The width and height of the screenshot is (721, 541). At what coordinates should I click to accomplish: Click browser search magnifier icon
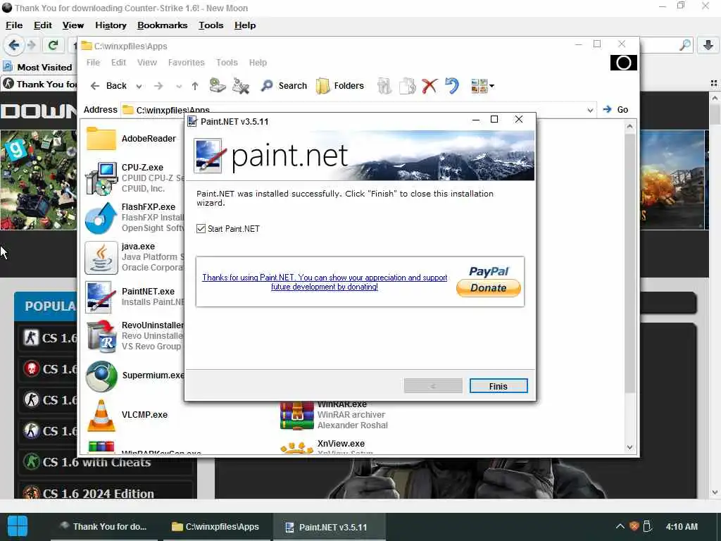pyautogui.click(x=684, y=45)
